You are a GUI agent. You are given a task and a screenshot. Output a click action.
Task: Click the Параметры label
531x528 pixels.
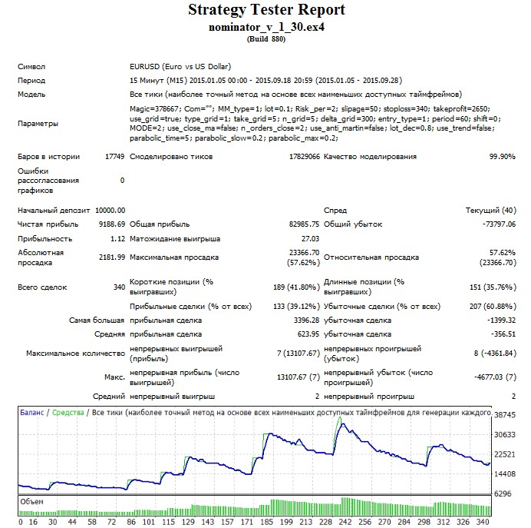(38, 124)
